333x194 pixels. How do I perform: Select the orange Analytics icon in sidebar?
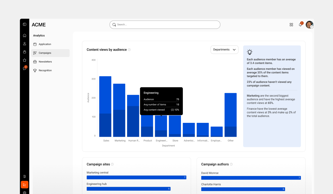pyautogui.click(x=24, y=184)
